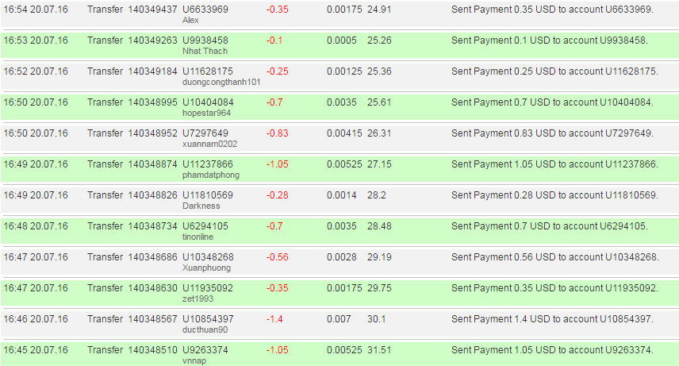This screenshot has height=366, width=679.
Task: Click fee 0.0028
Action: pos(342,257)
